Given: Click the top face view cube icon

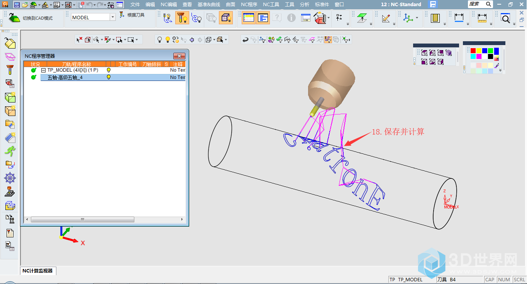Looking at the screenshot, I should [x=424, y=53].
